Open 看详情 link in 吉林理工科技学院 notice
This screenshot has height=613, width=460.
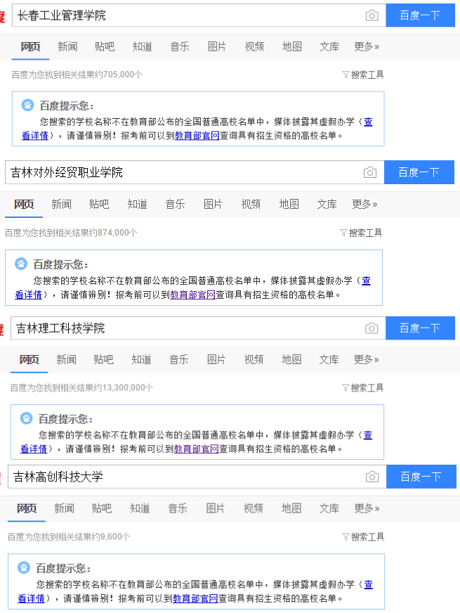[34, 449]
